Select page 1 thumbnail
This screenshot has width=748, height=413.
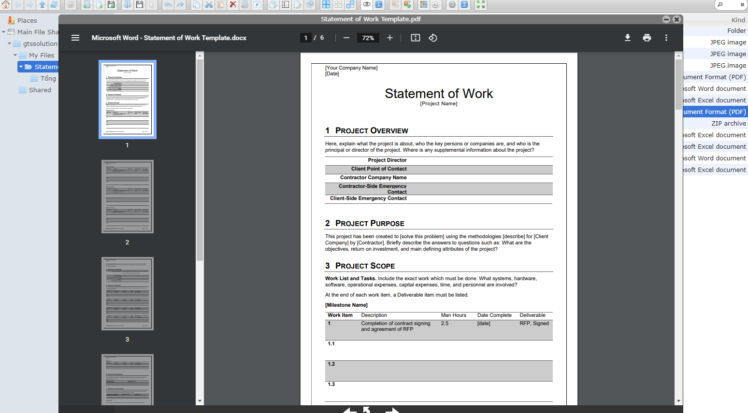tap(128, 99)
